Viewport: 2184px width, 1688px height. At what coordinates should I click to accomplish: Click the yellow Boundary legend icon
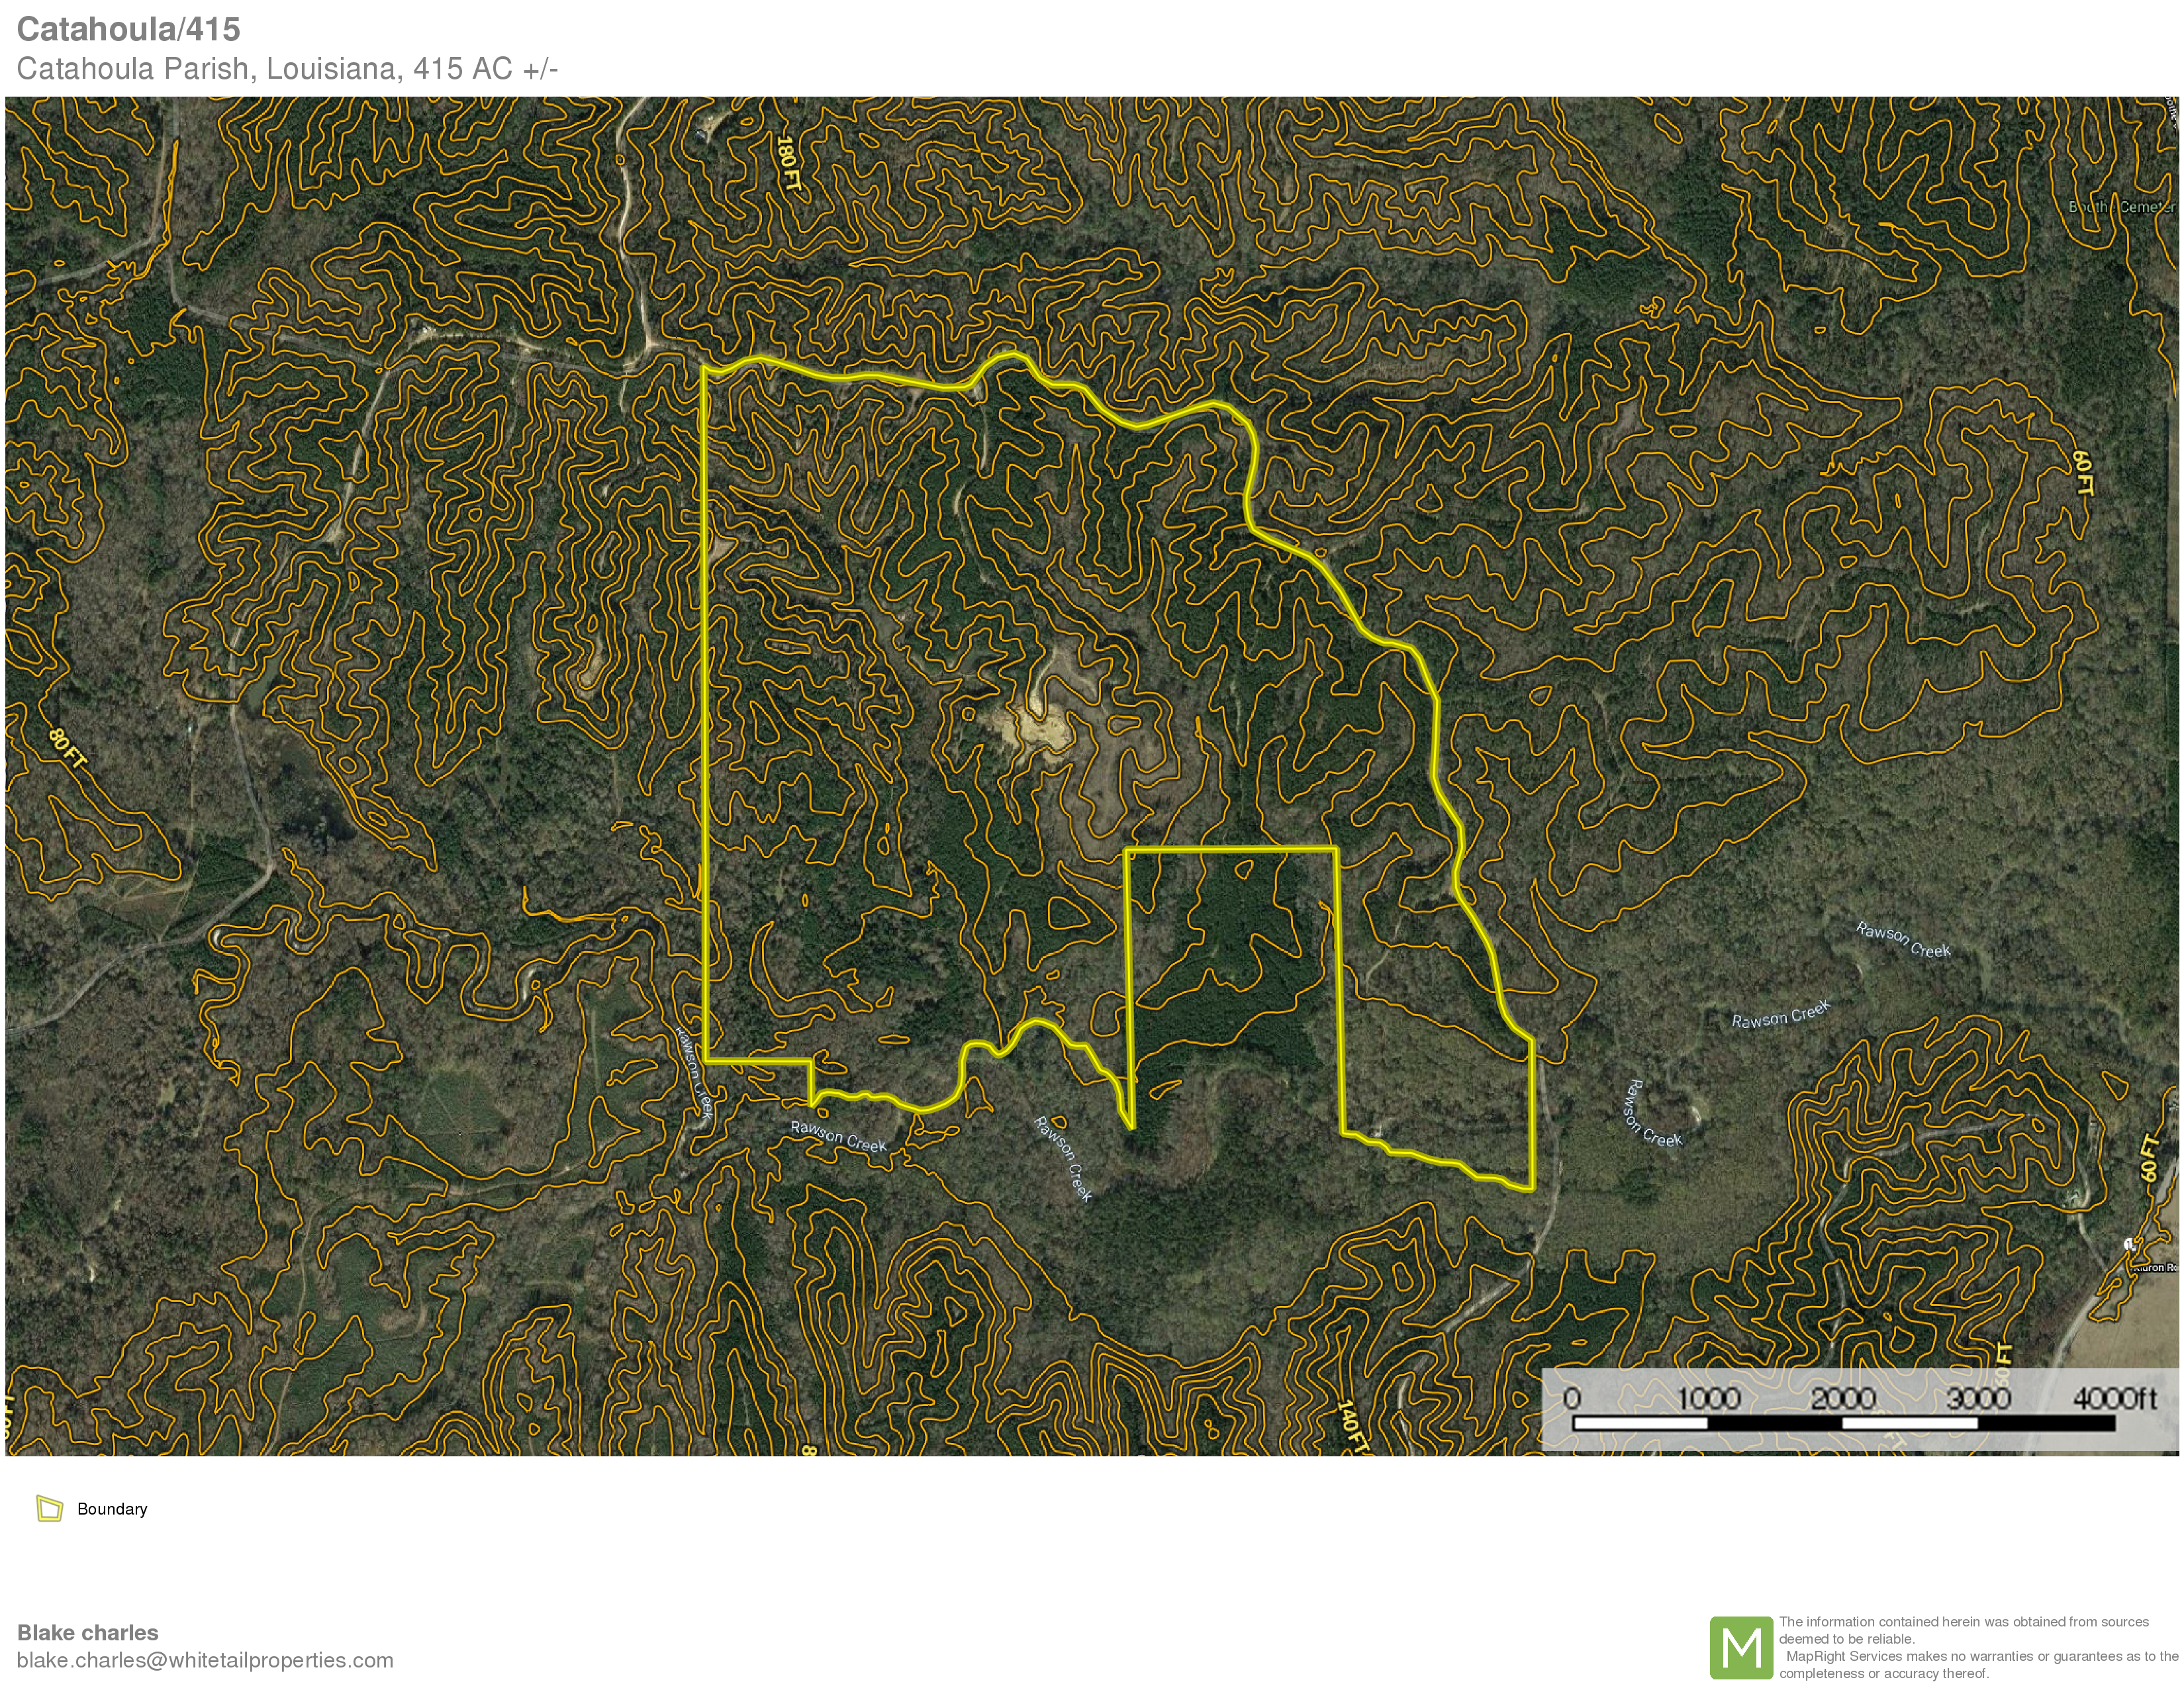[49, 1508]
